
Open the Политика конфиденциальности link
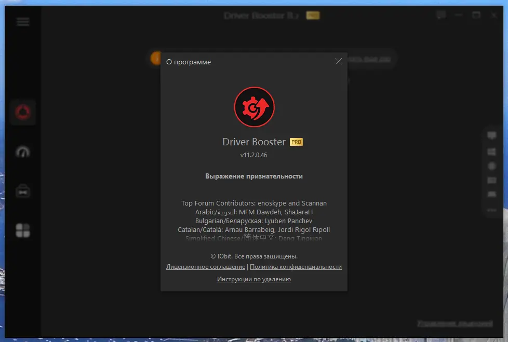(x=296, y=267)
